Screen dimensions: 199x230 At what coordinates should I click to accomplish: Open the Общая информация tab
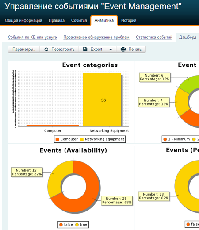(23, 20)
